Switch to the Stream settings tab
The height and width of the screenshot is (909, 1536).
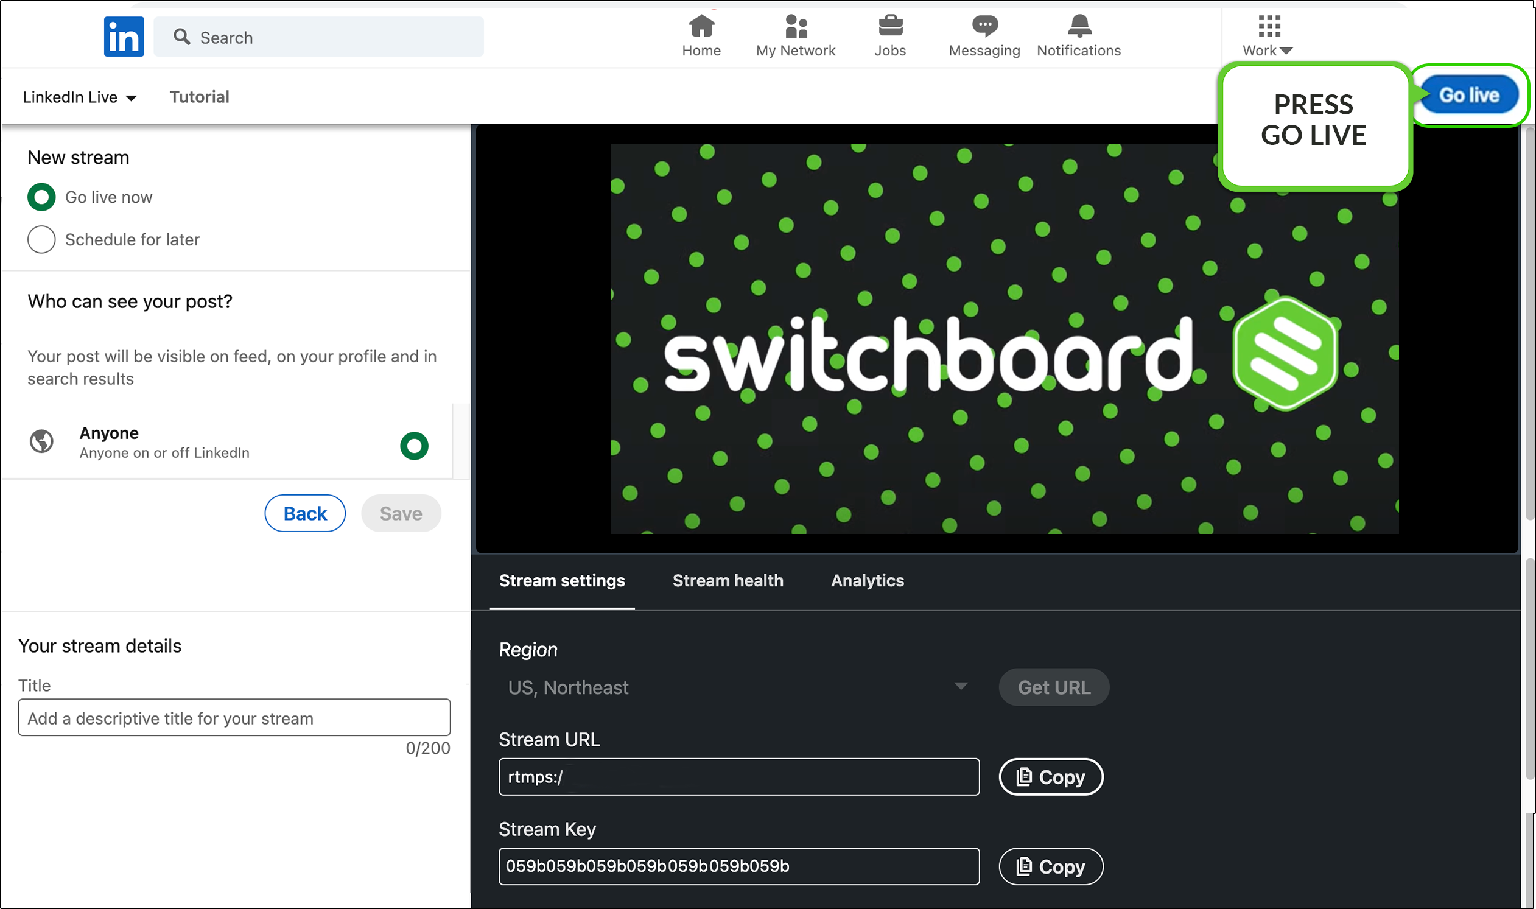point(561,581)
